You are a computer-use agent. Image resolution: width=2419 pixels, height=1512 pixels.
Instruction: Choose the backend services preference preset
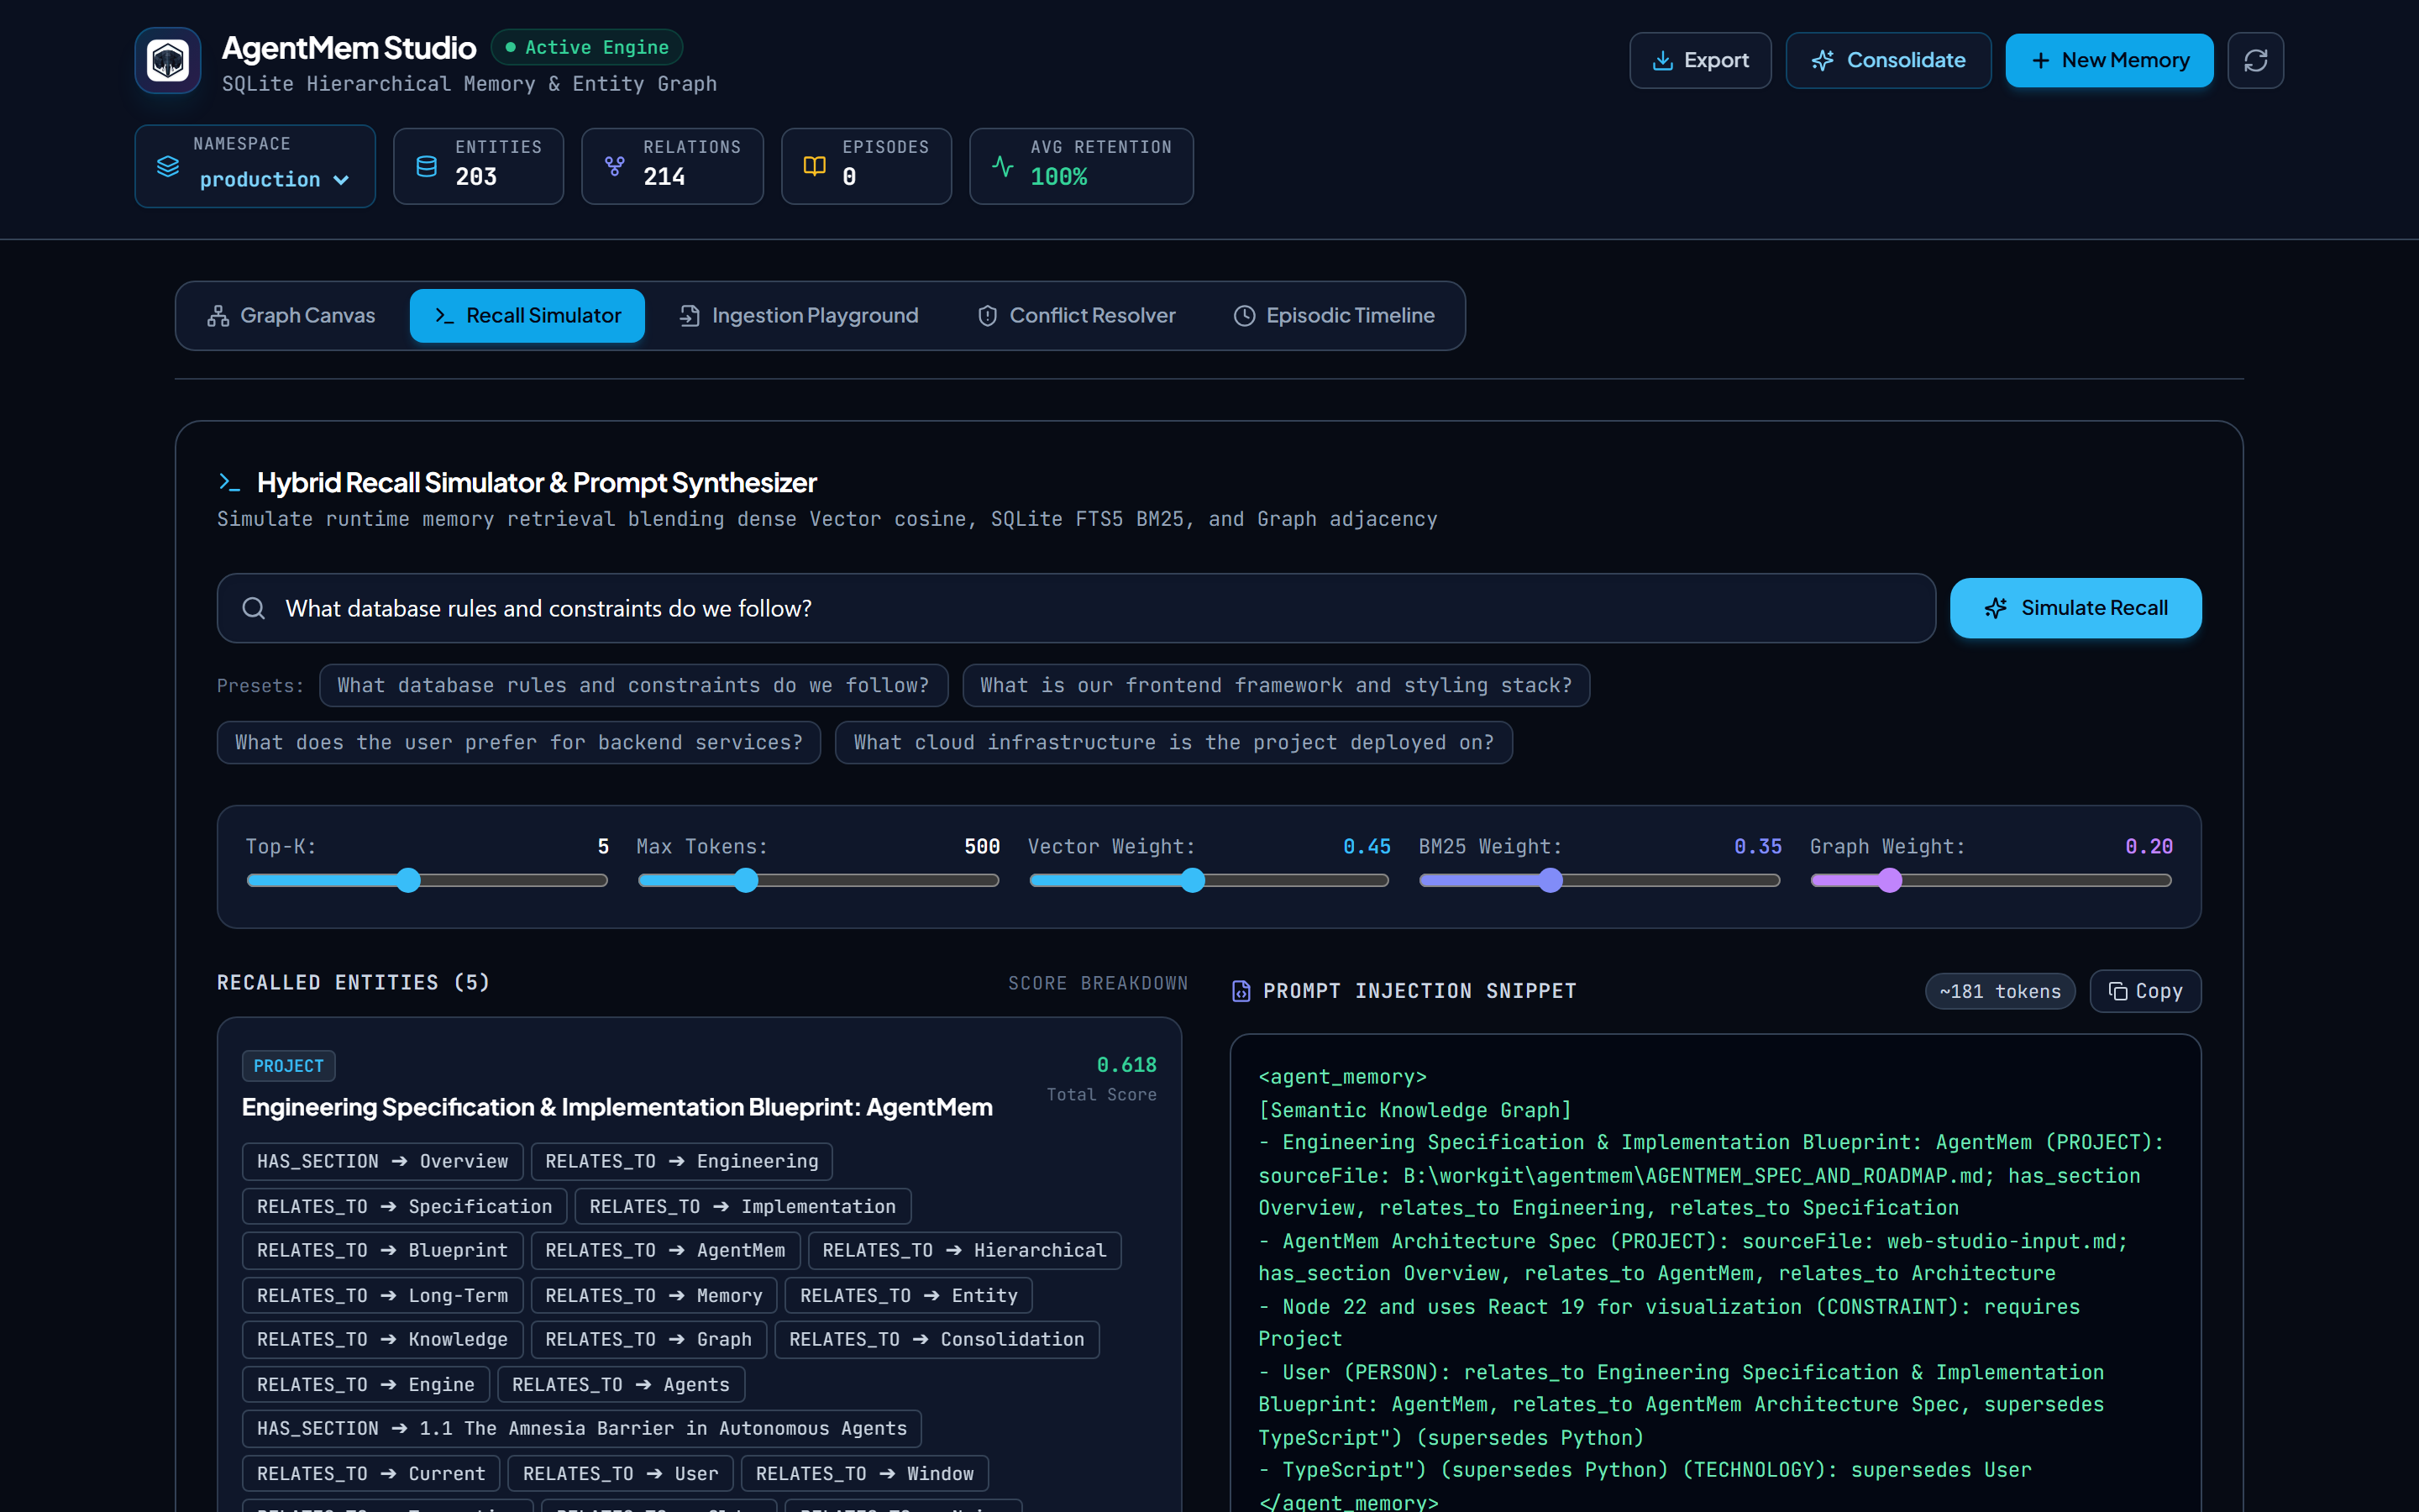519,742
